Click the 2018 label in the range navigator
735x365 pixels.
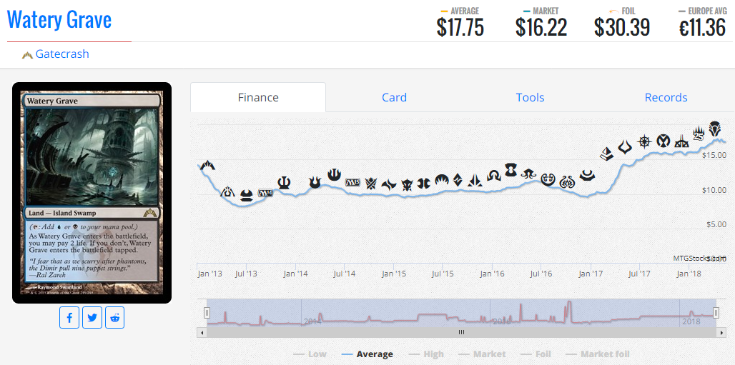[x=691, y=321]
